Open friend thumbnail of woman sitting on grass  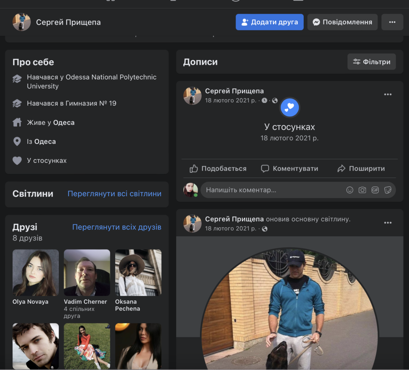point(87,346)
